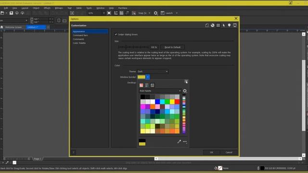
Task: Select portrait page orientation icon
Action: click(x=59, y=20)
